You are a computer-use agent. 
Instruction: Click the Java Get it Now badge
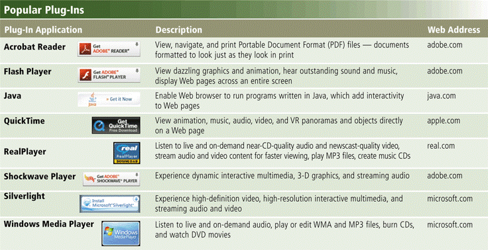pos(109,99)
